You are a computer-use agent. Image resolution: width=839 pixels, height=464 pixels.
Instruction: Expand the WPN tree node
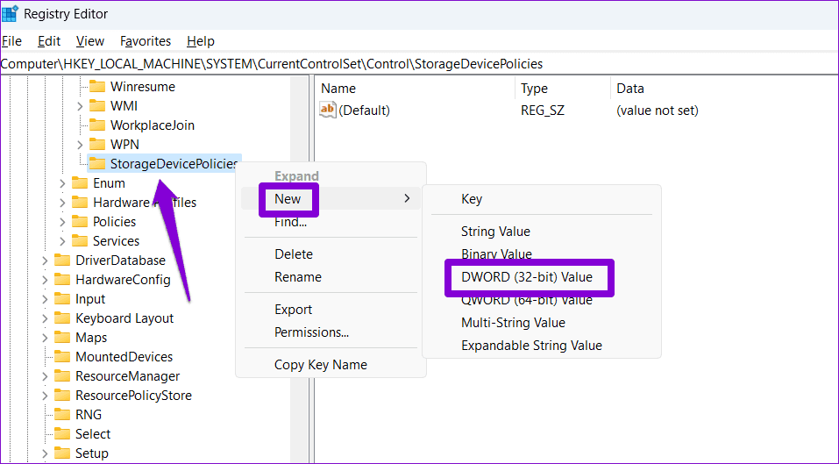(80, 145)
